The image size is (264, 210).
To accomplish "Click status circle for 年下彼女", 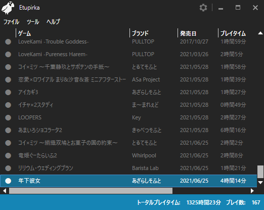I will [x=8, y=181].
